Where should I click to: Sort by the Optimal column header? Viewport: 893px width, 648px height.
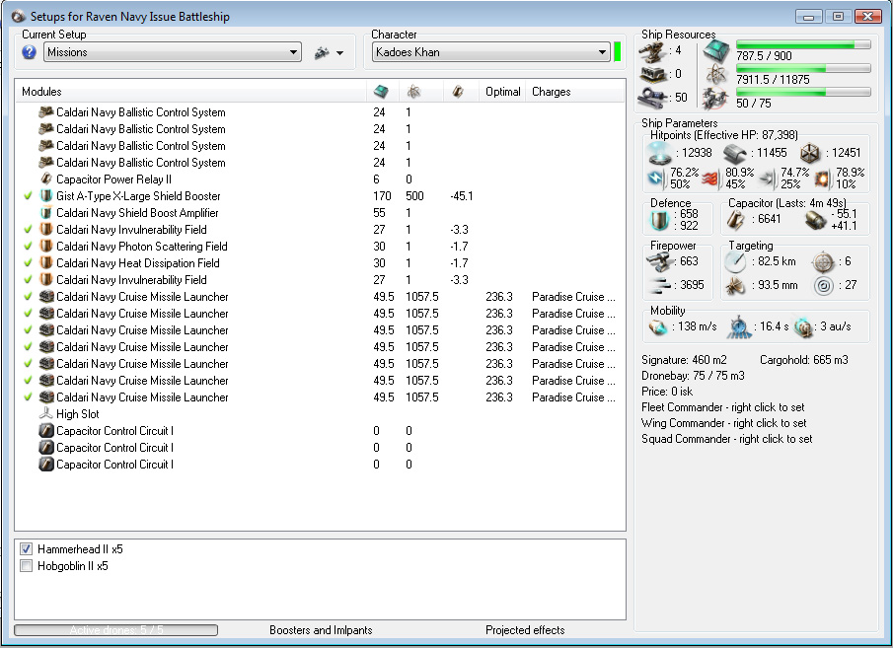(502, 92)
